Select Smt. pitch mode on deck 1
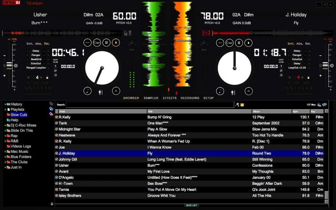 point(29,44)
